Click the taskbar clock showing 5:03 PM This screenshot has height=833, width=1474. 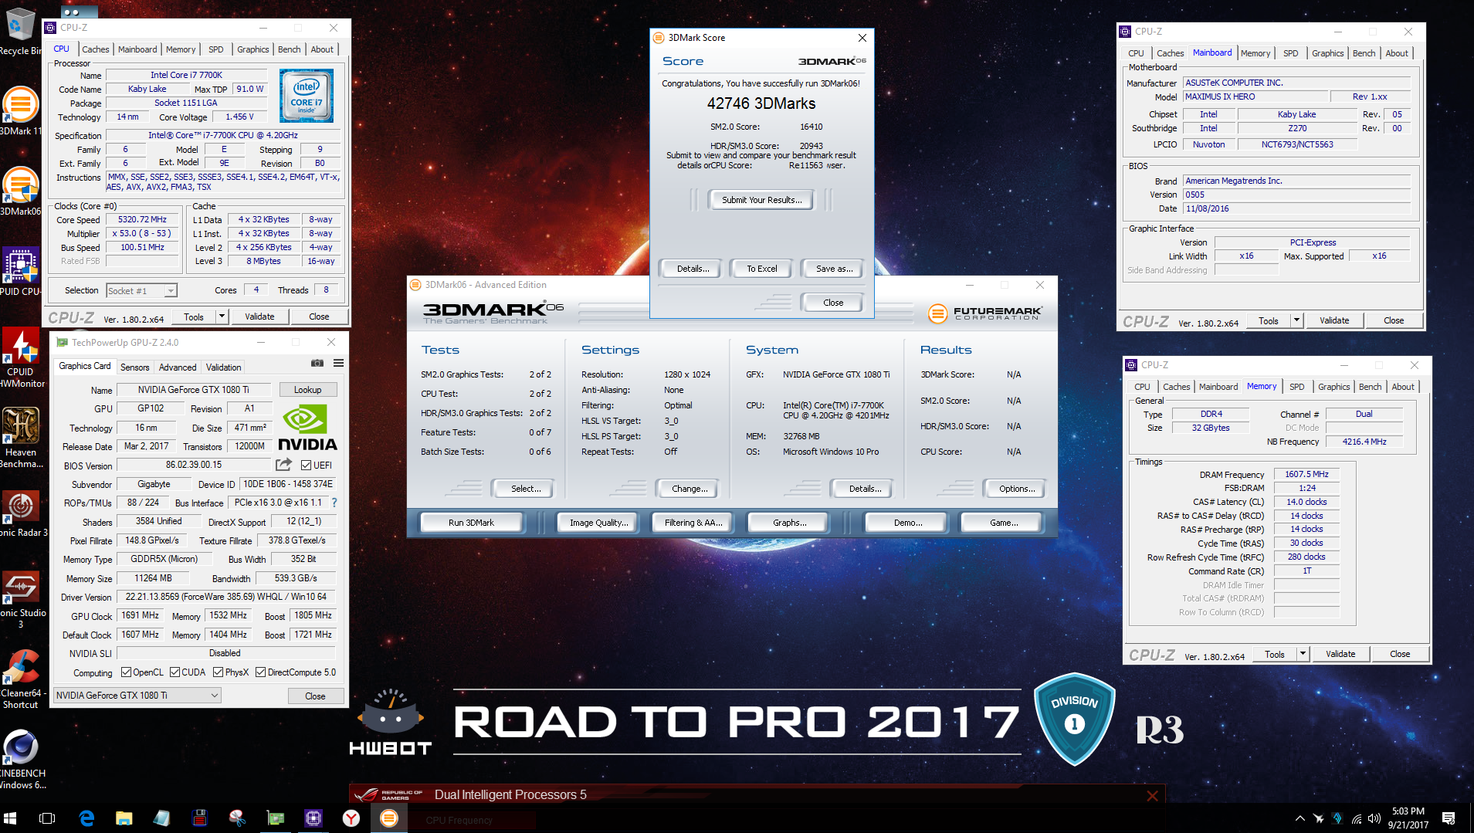(x=1408, y=818)
